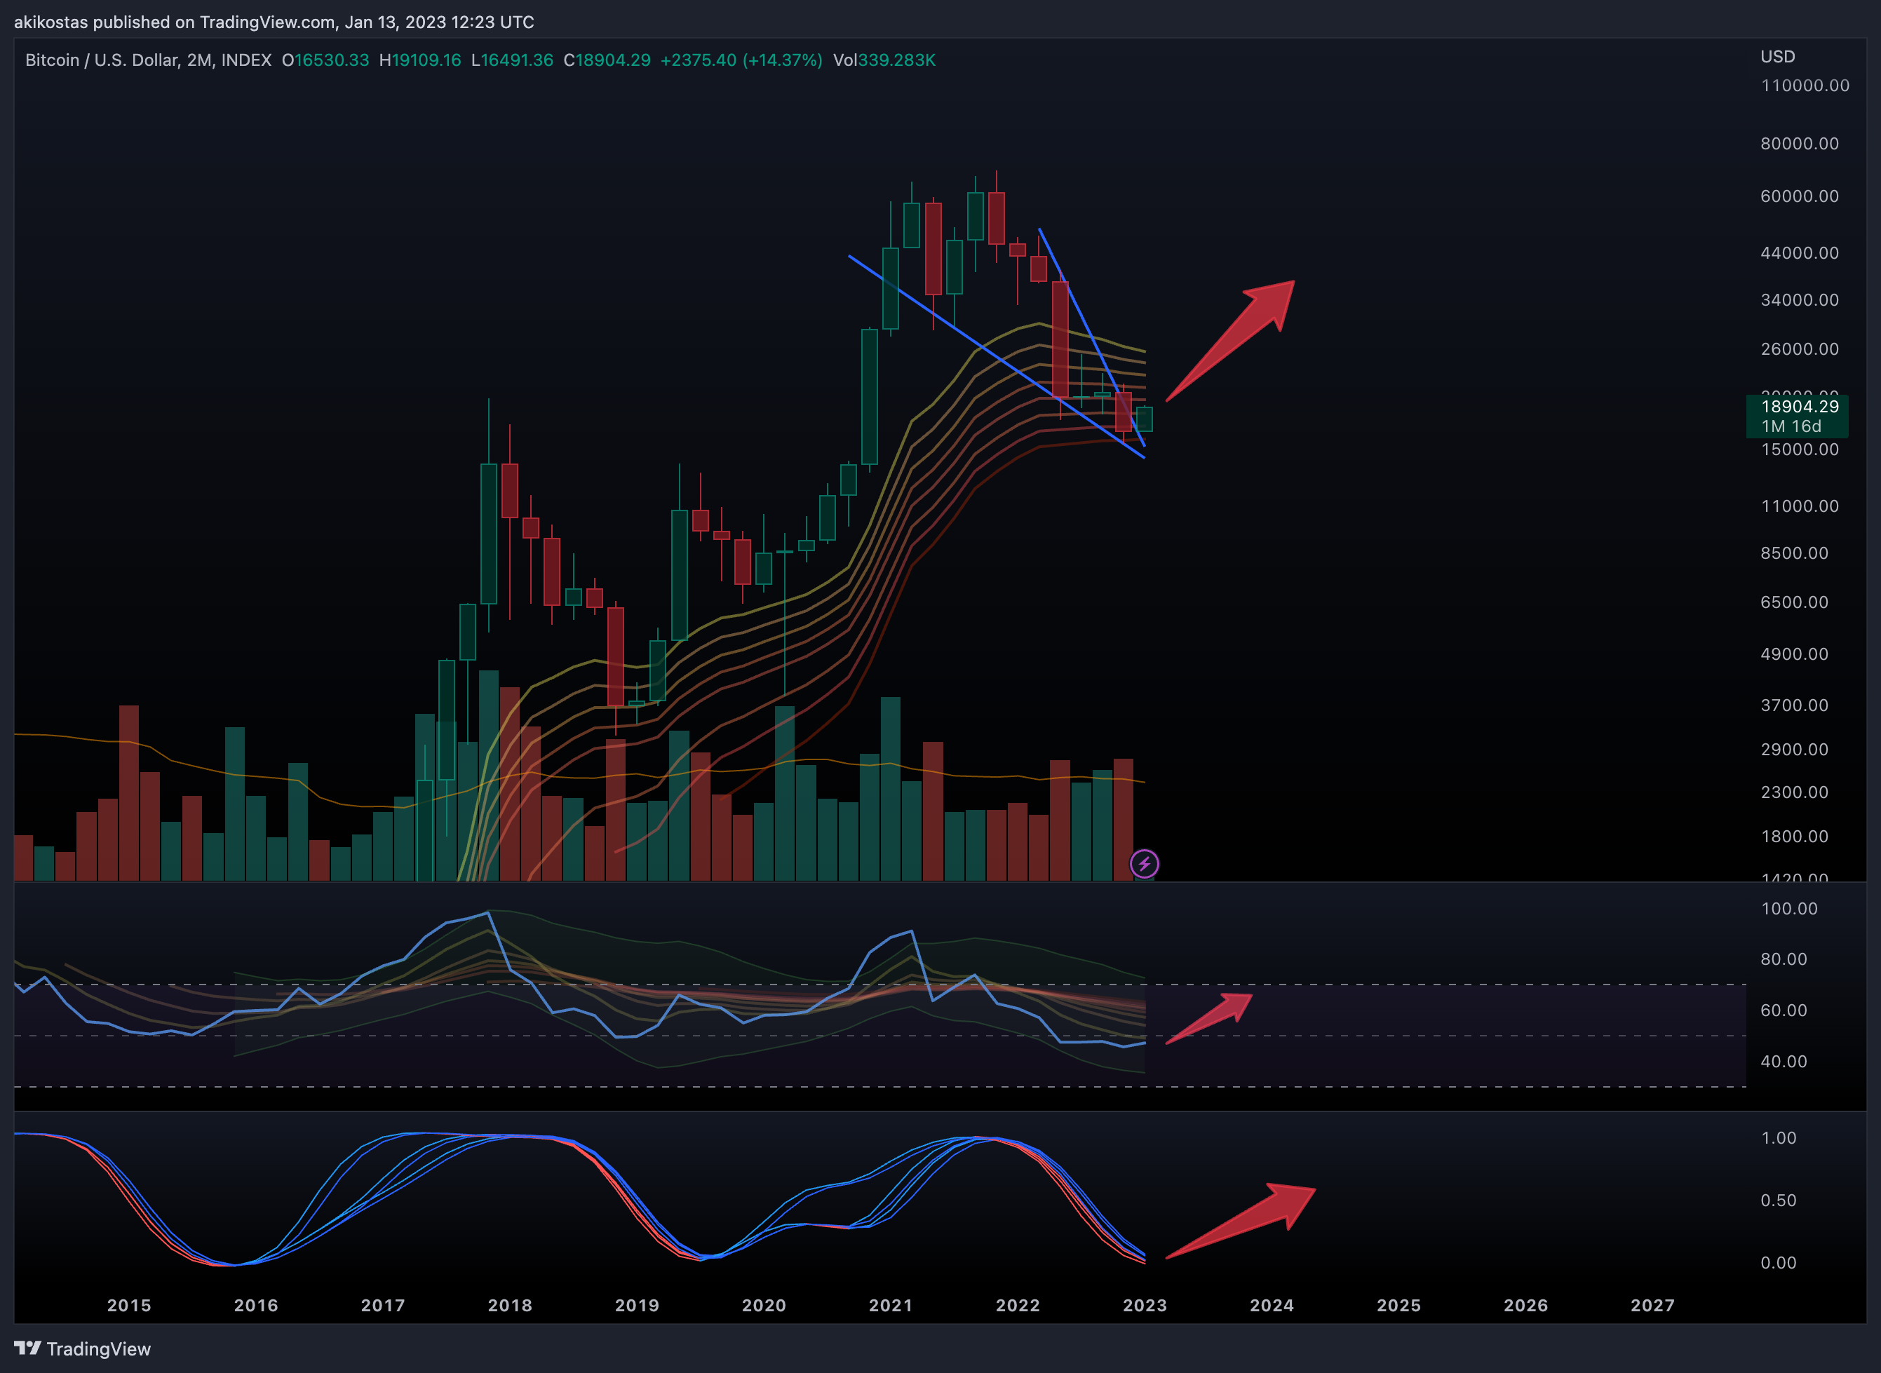1881x1373 pixels.
Task: Click the 2021 label on the time axis
Action: coord(890,1305)
